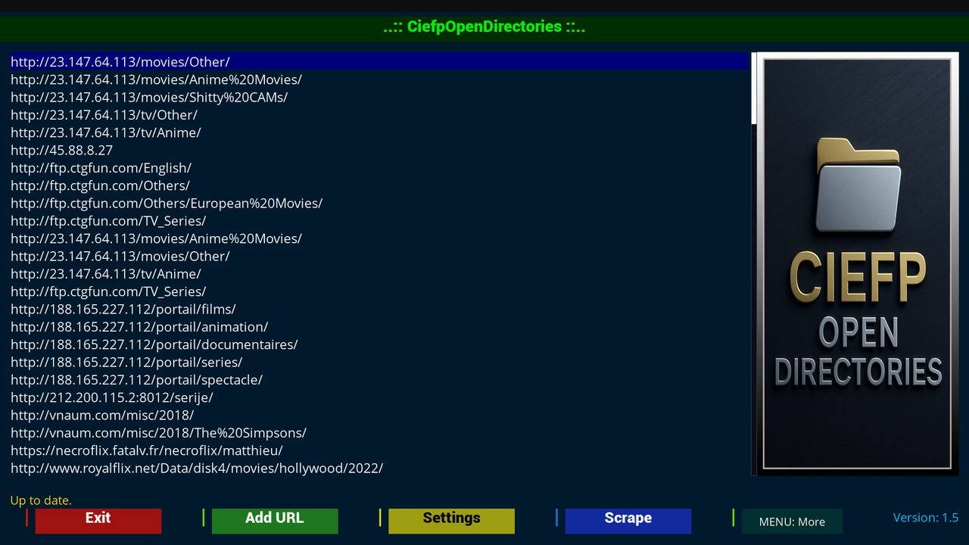The height and width of the screenshot is (545, 969).
Task: Start the blue Scrape button
Action: click(628, 521)
